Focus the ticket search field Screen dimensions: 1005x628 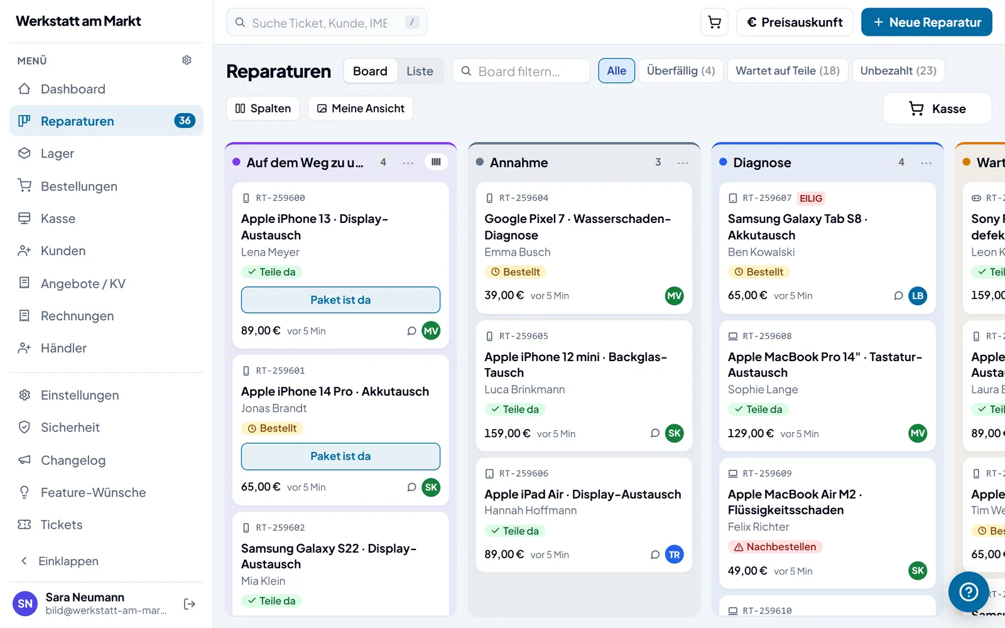pos(326,23)
